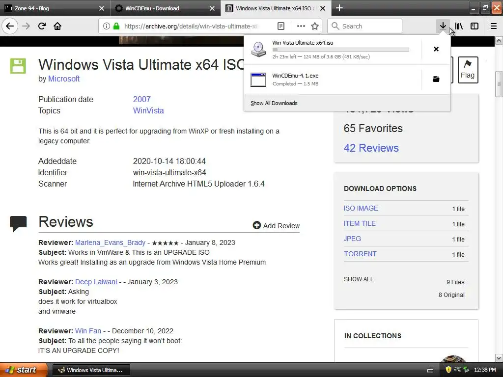The image size is (503, 377).
Task: Open the Firefox hamburger menu
Action: pyautogui.click(x=494, y=26)
